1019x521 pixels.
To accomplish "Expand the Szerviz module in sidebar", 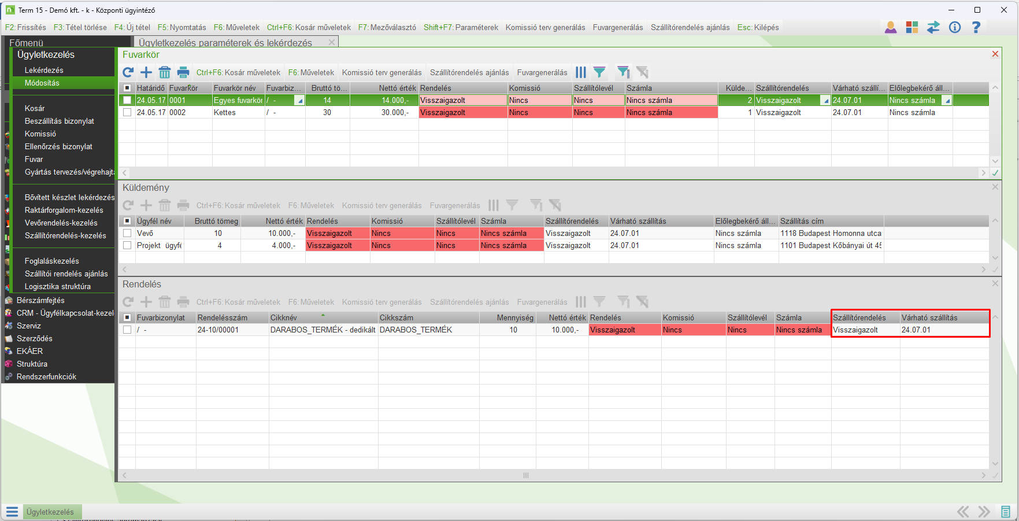I will click(28, 326).
